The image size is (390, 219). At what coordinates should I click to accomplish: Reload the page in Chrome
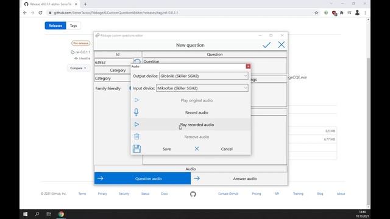[40, 13]
